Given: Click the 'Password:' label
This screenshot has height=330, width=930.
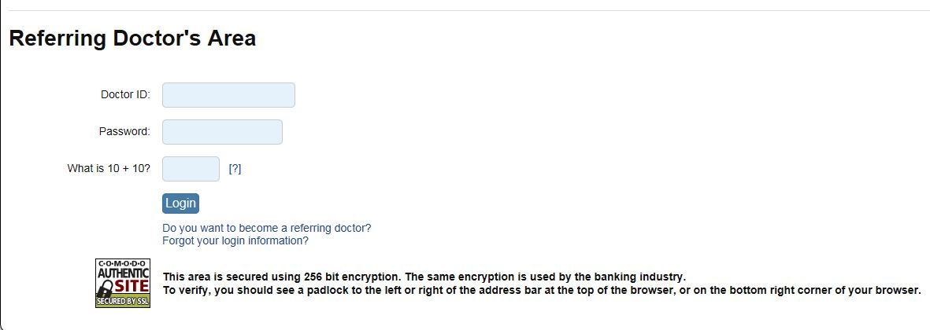Looking at the screenshot, I should click(x=124, y=132).
